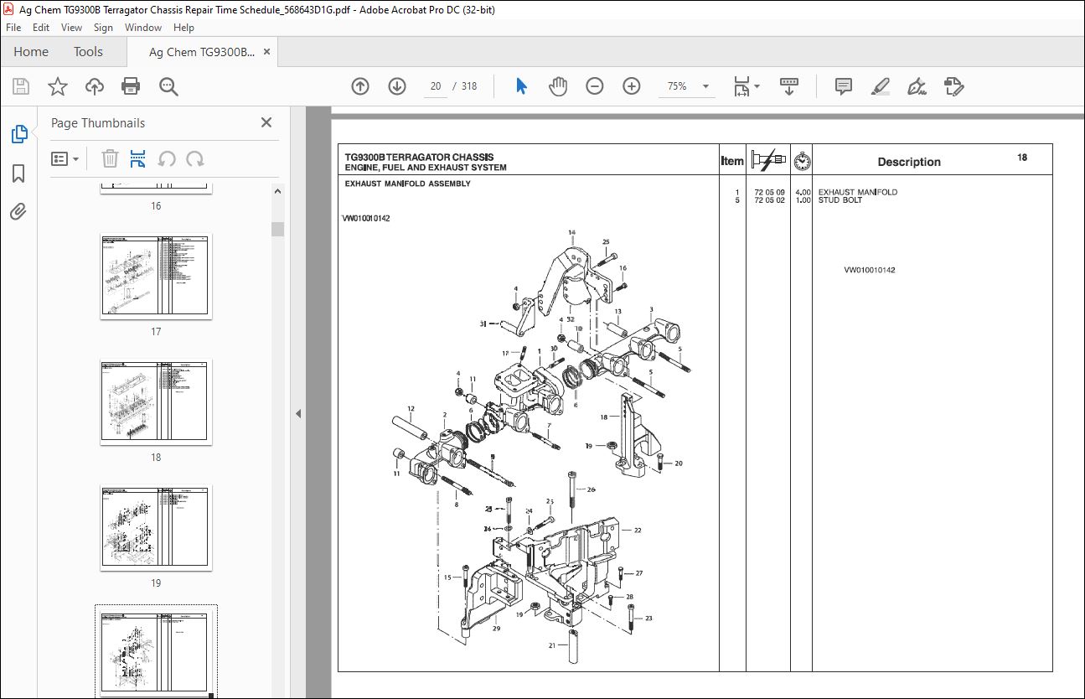Activate the Selection arrow tool
The image size is (1085, 699).
521,86
